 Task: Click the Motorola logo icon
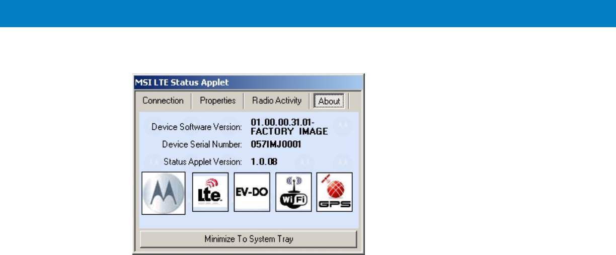click(164, 193)
